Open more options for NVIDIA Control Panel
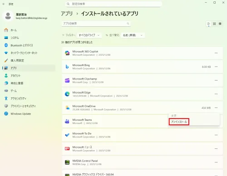 click(216, 162)
